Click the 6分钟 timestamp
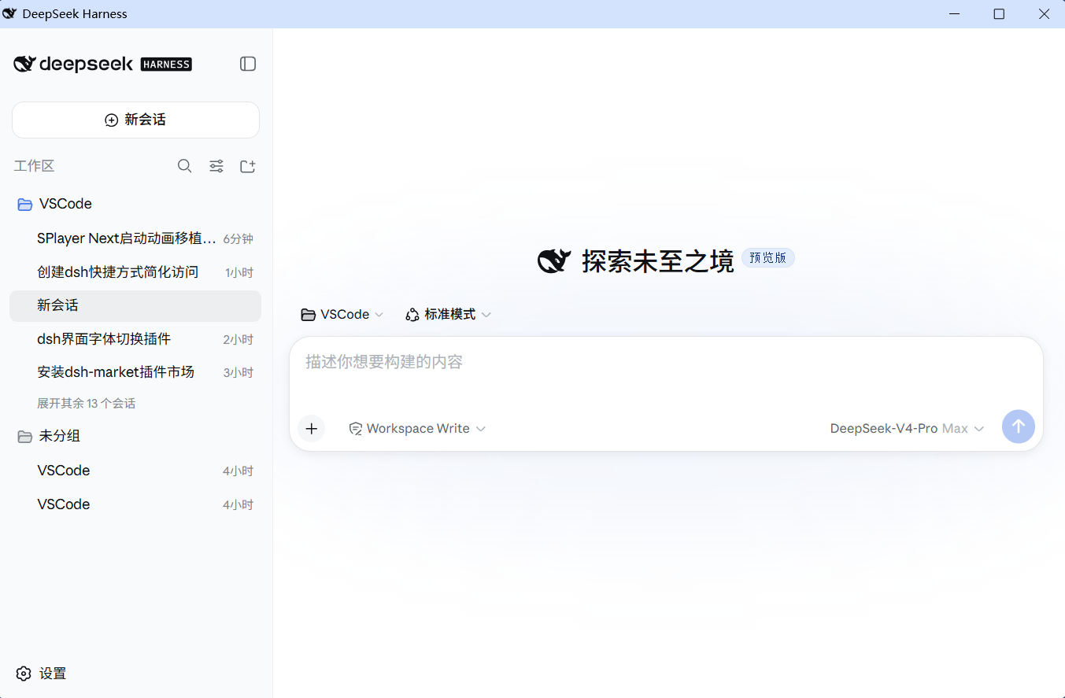 (238, 239)
